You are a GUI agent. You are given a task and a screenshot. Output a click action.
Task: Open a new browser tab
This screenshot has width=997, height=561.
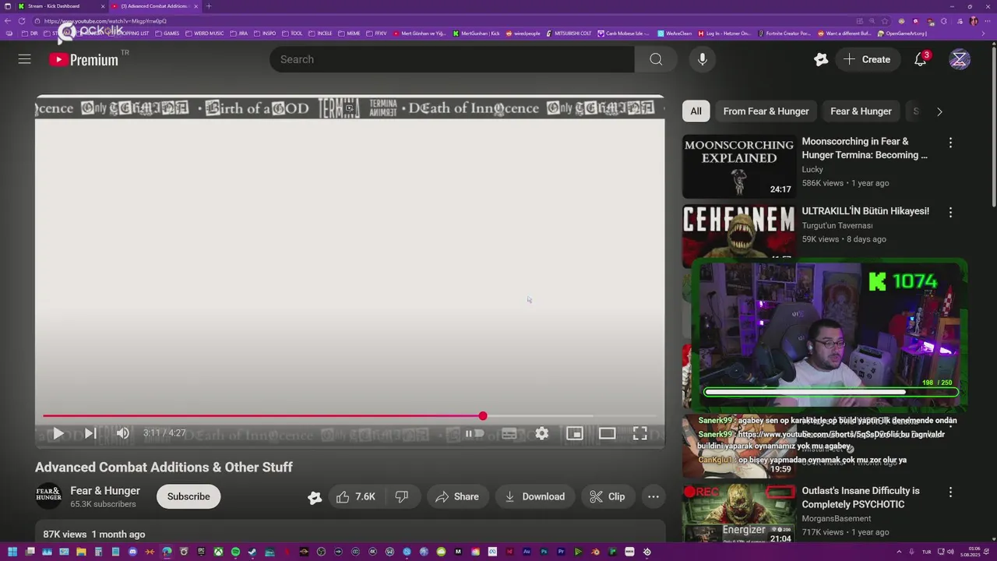point(208,6)
